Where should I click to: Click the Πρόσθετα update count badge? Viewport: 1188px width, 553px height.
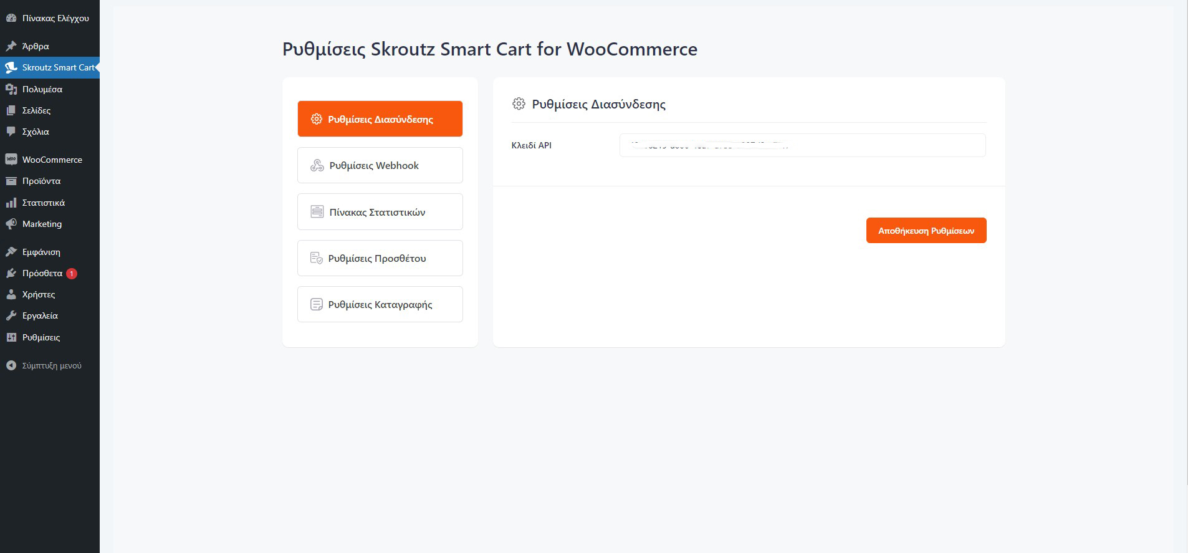pos(72,273)
